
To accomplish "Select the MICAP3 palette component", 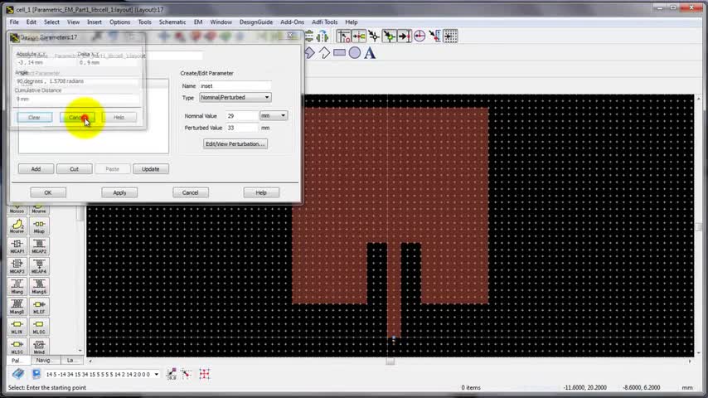I will click(x=17, y=266).
